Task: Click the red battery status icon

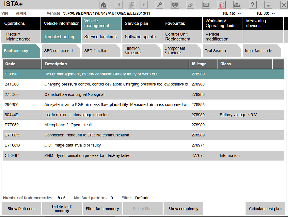Action: pos(221,5)
